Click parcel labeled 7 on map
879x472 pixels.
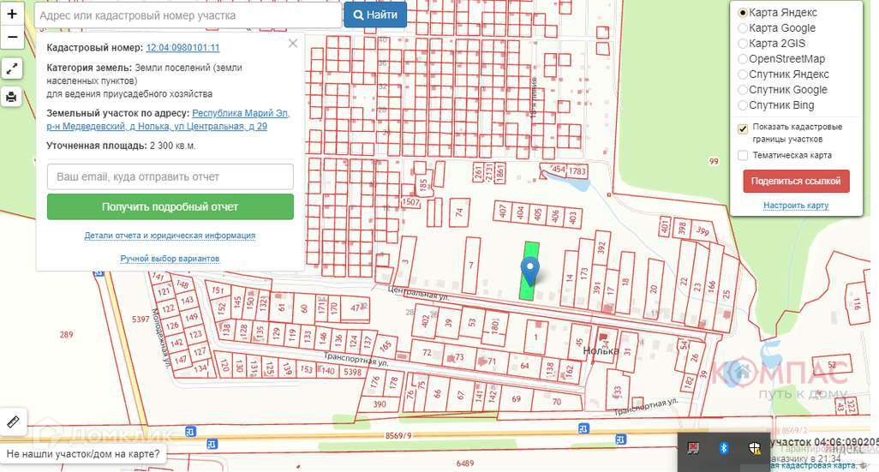pos(471,266)
